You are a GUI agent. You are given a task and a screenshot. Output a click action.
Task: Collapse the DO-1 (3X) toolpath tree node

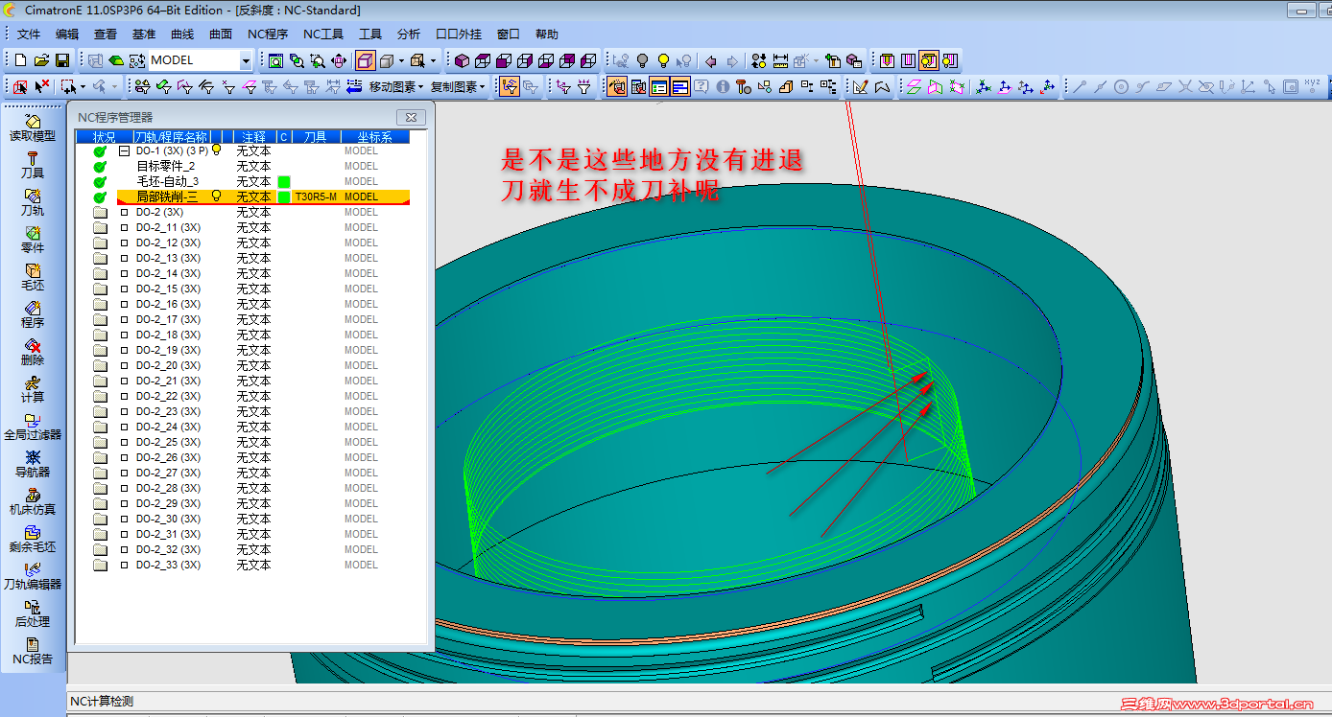click(x=124, y=150)
